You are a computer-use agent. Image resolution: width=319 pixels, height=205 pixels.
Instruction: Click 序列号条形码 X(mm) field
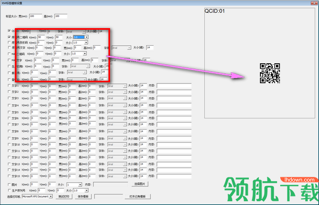(41, 42)
